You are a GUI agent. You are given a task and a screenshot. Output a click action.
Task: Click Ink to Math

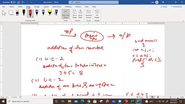pyautogui.click(x=80, y=14)
